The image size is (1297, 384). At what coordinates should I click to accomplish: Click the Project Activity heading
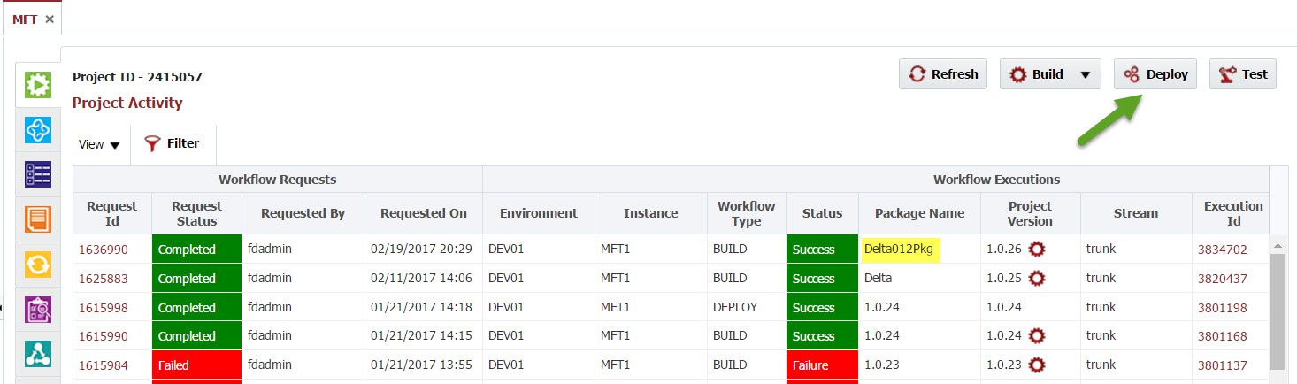pyautogui.click(x=127, y=103)
